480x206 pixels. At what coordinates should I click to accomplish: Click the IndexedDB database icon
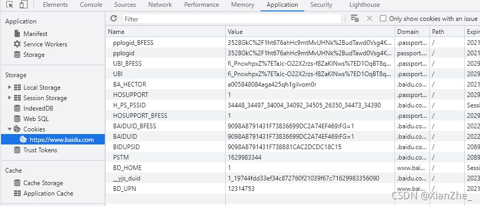tap(17, 108)
